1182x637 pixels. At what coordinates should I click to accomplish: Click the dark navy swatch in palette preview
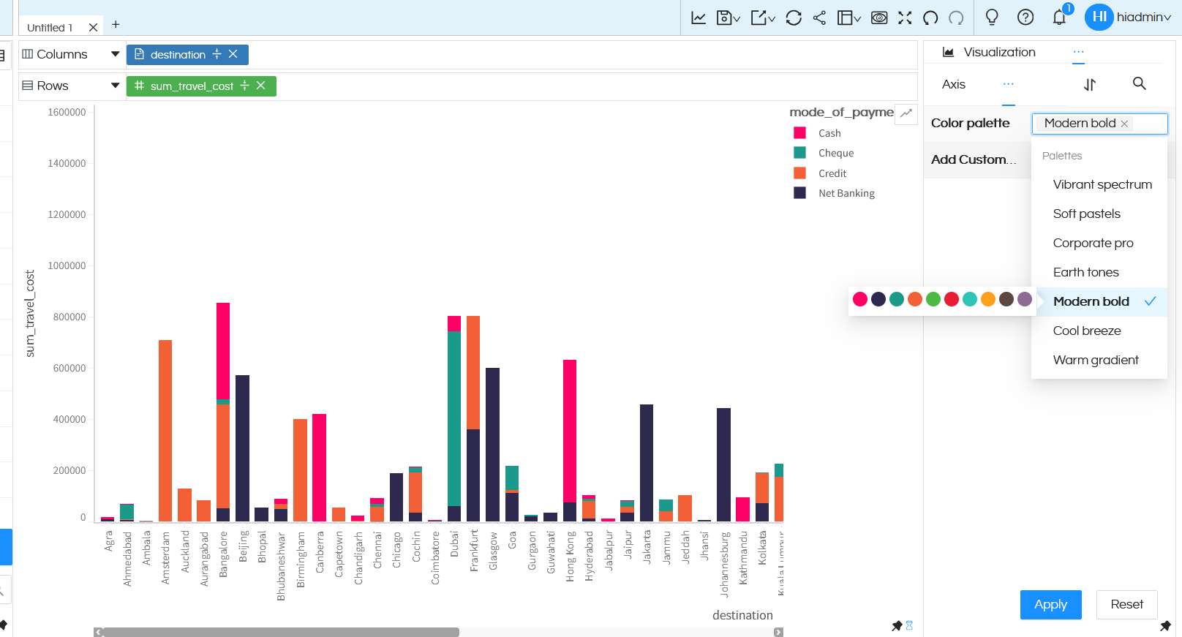coord(878,299)
